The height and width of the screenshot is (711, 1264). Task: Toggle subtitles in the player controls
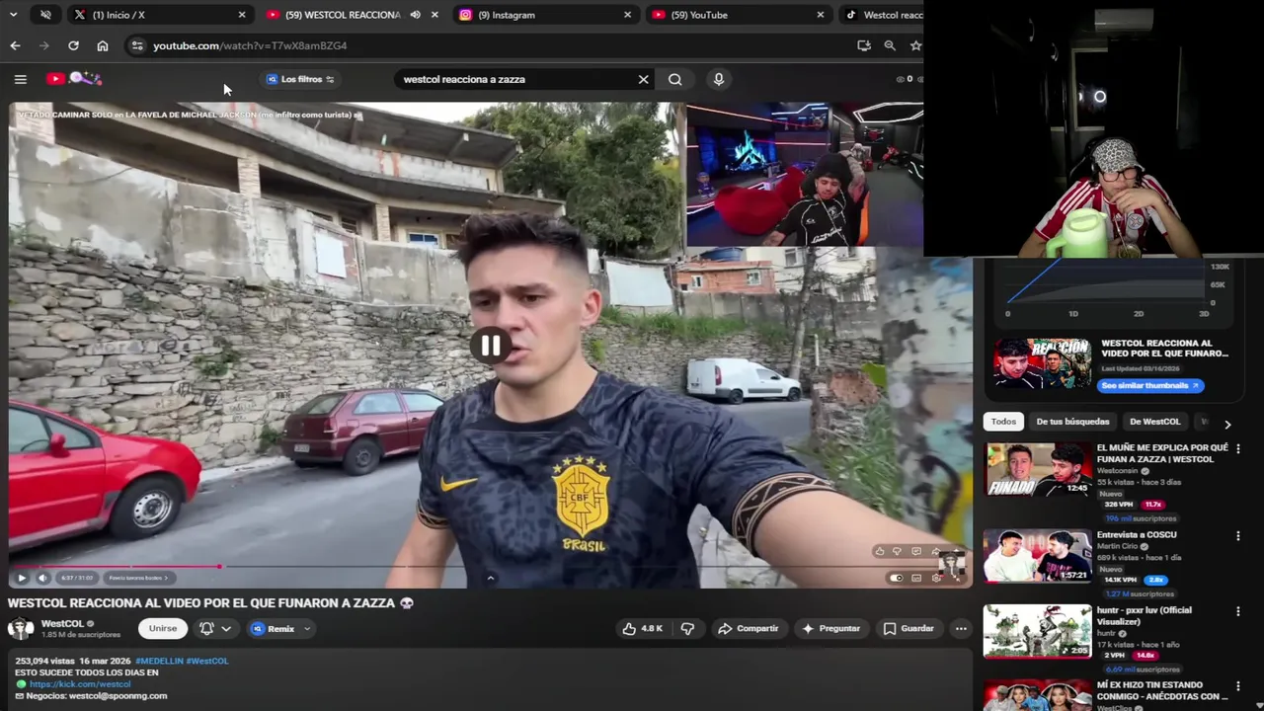(916, 578)
